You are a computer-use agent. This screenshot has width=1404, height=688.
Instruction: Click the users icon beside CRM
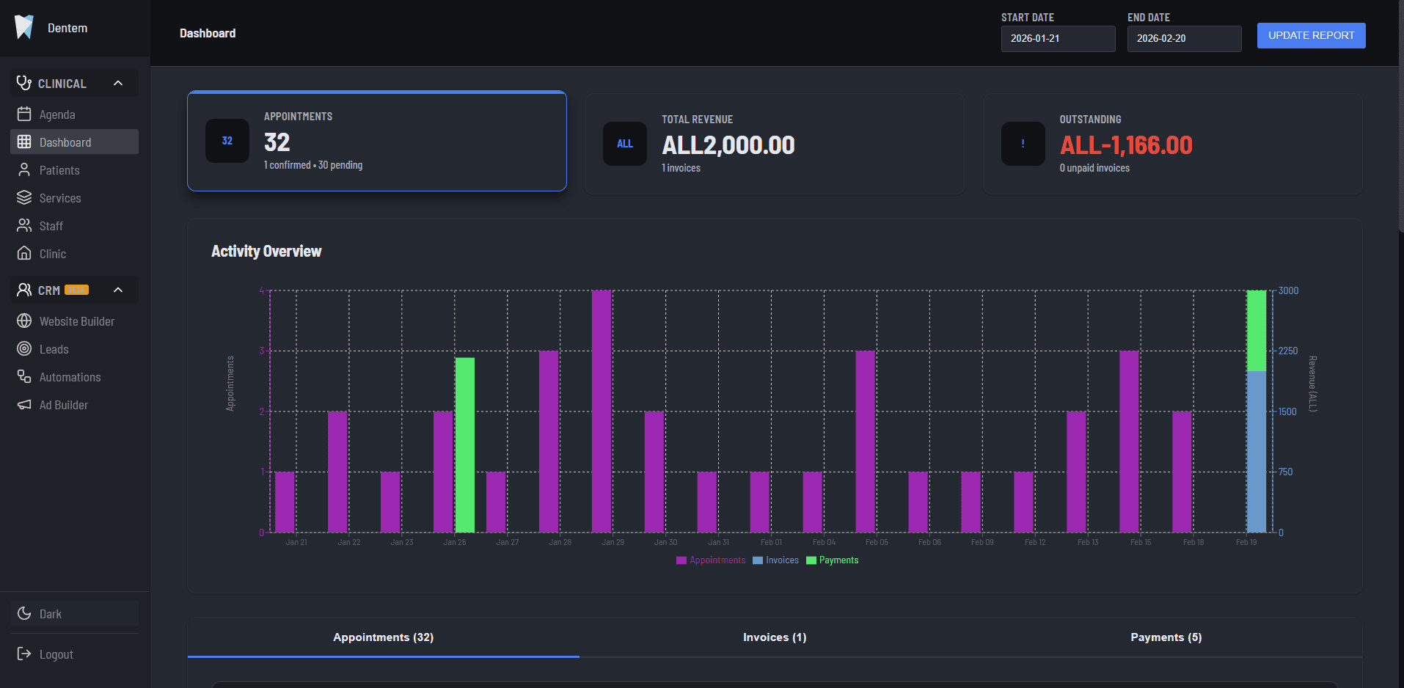click(x=24, y=290)
